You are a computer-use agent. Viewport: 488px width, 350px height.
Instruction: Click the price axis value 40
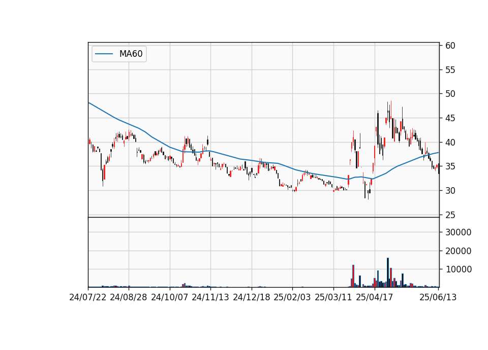coord(450,143)
